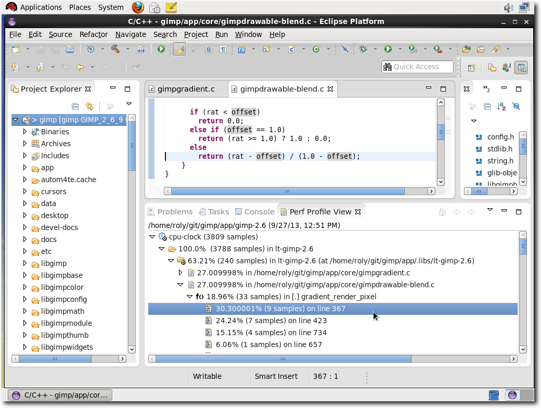Click the alphabetical sort icon in Outline
Screen dimensions: 541x408
(501, 106)
